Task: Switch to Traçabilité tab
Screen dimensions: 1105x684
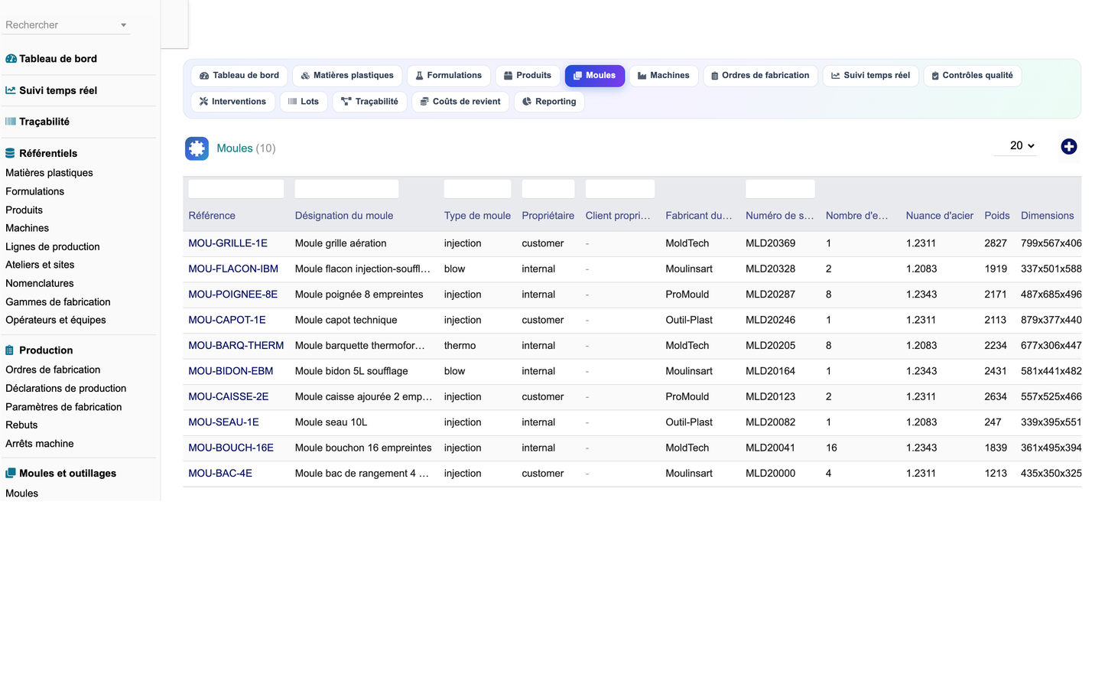Action: click(369, 102)
